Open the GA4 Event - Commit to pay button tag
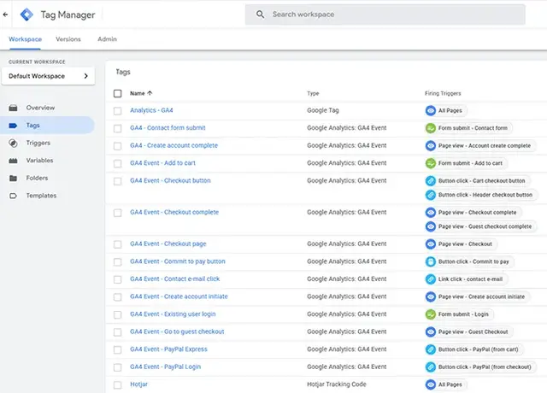Viewport: 547px width, 393px height. point(178,261)
